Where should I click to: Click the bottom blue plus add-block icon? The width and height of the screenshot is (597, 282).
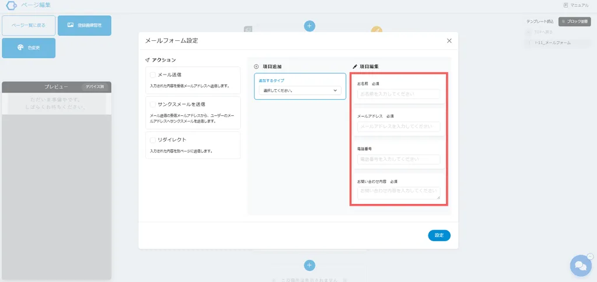[310, 265]
